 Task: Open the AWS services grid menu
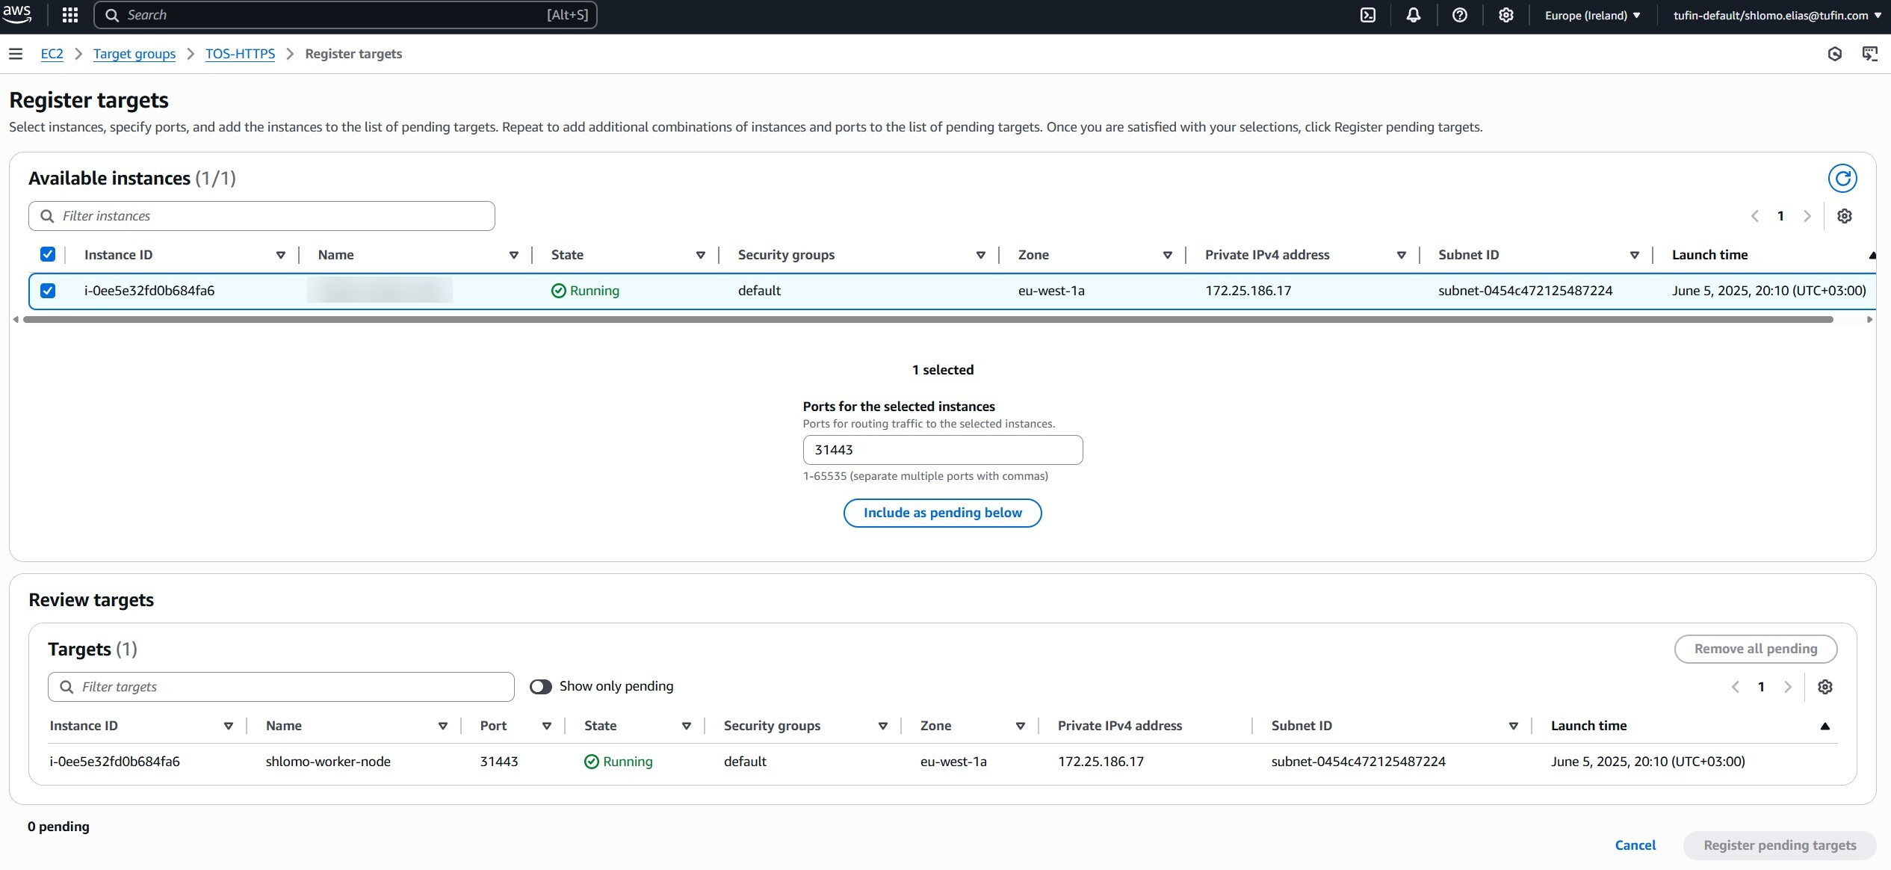[x=70, y=15]
